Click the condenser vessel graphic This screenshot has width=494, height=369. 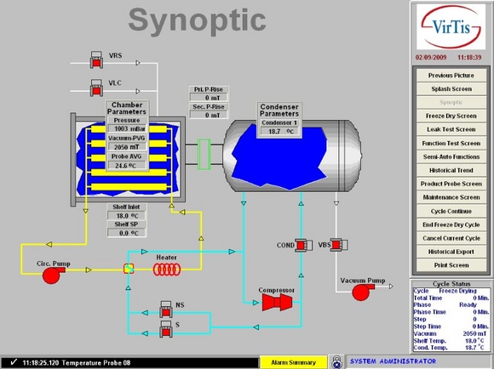293,156
